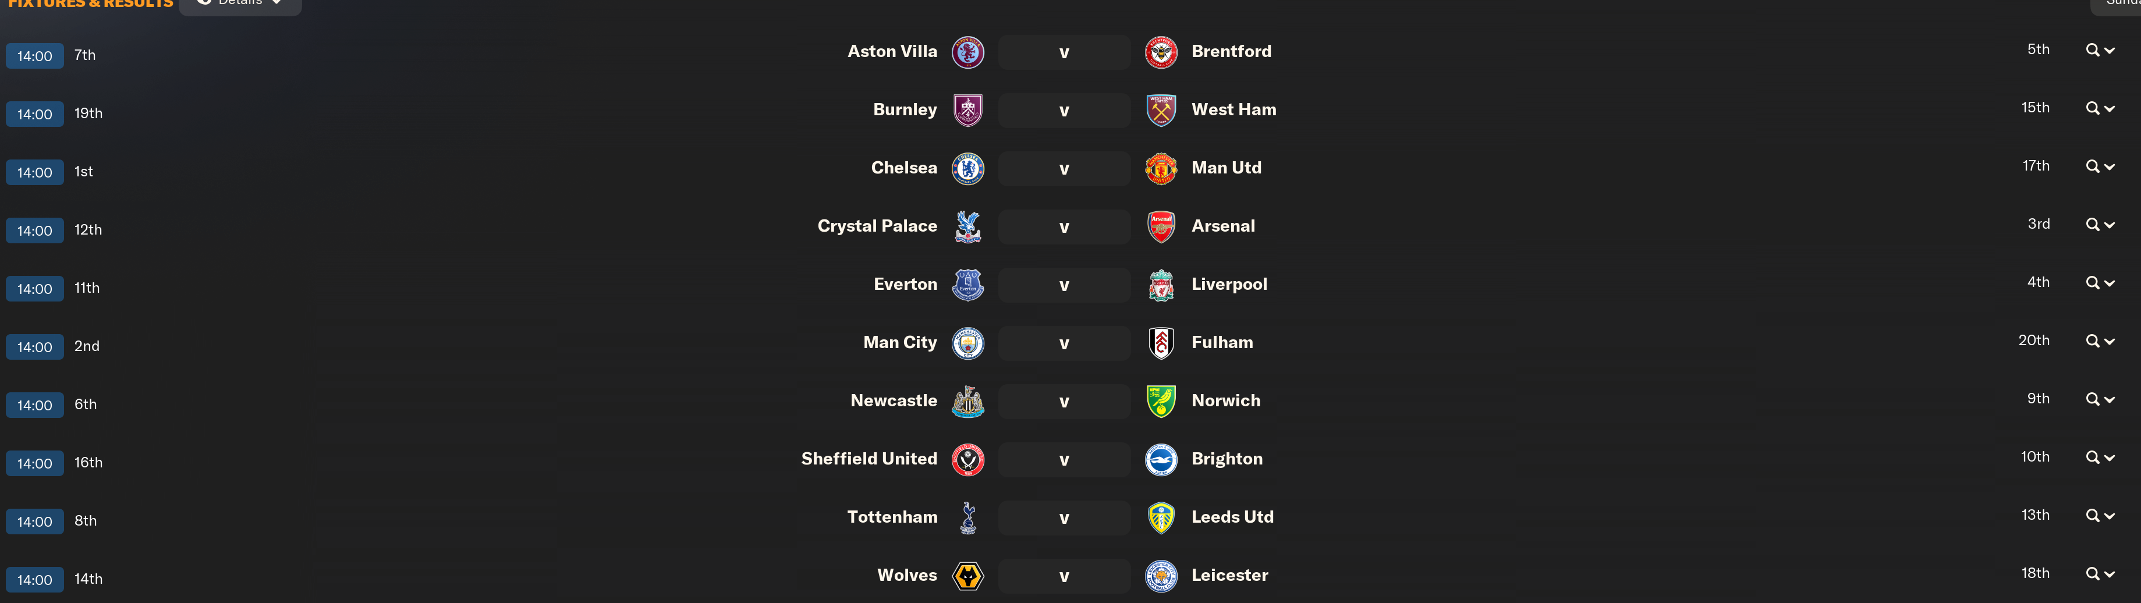Open the West Ham crest icon

(1161, 111)
